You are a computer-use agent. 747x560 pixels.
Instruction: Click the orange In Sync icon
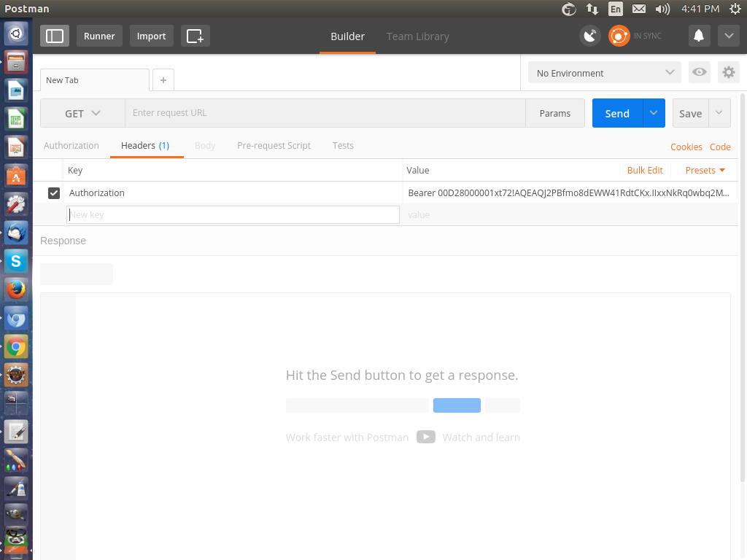[x=619, y=36]
